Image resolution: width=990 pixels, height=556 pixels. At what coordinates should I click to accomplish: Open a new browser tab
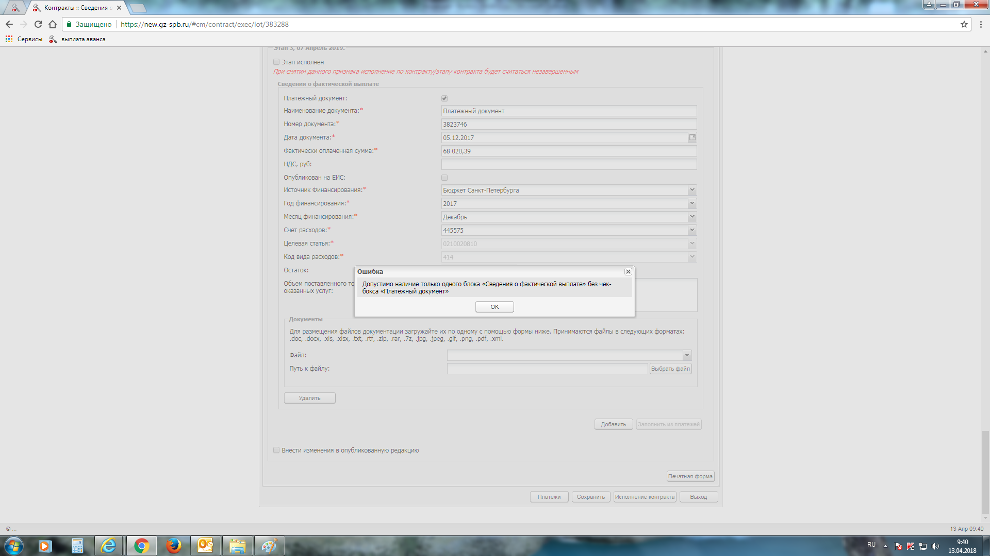(138, 8)
